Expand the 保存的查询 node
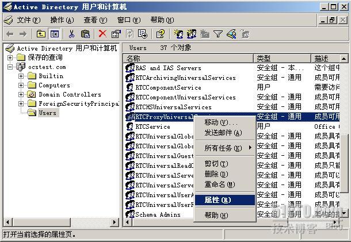This screenshot has height=242, width=351. [10, 57]
